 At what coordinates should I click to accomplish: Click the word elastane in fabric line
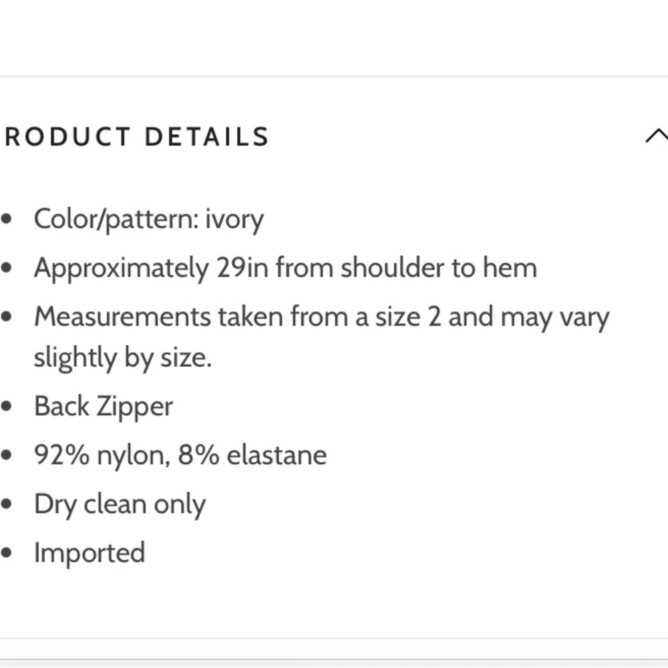click(277, 455)
